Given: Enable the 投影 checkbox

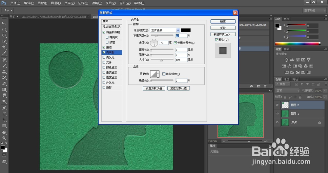Looking at the screenshot, I should 104,87.
